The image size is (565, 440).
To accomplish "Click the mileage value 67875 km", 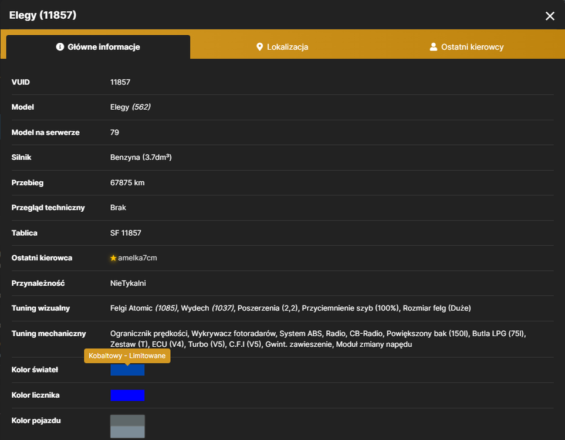I will coord(127,182).
